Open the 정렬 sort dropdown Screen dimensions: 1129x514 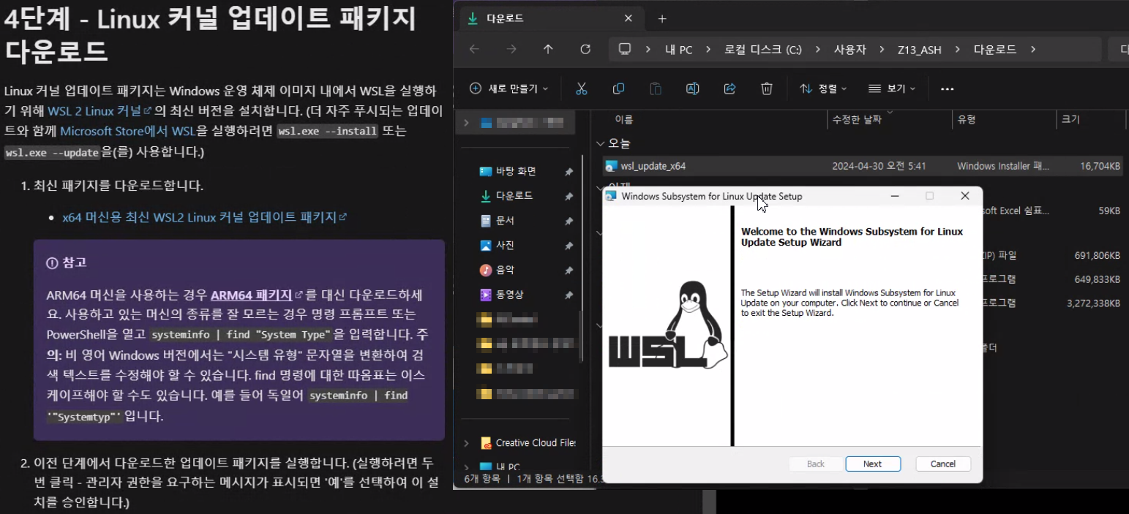point(823,88)
